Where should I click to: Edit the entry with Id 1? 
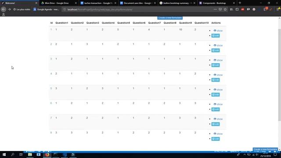point(216,36)
